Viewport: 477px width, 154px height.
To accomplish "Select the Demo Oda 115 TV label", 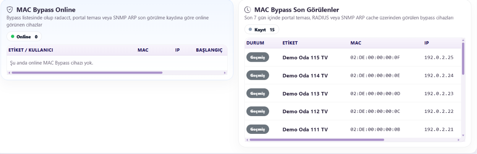I will coord(305,58).
